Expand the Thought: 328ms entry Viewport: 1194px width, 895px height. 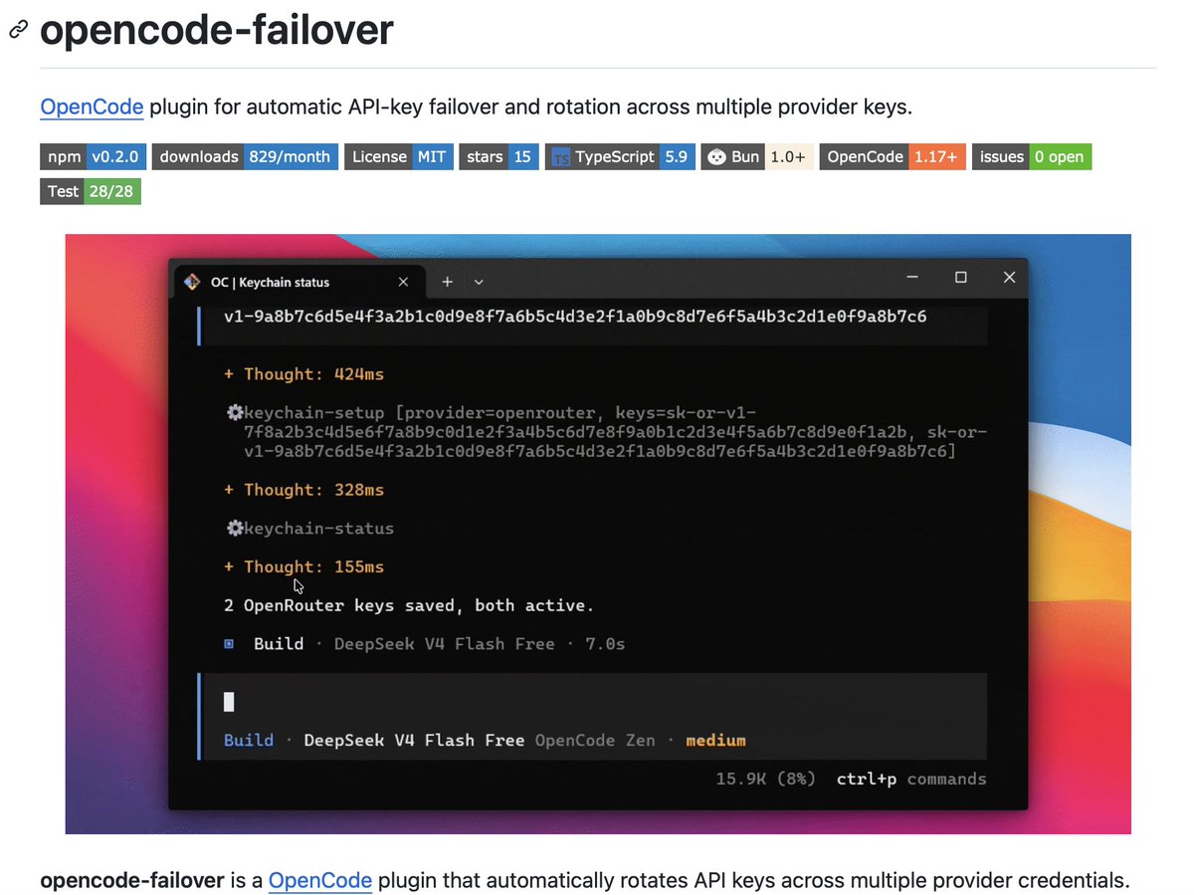click(x=304, y=490)
